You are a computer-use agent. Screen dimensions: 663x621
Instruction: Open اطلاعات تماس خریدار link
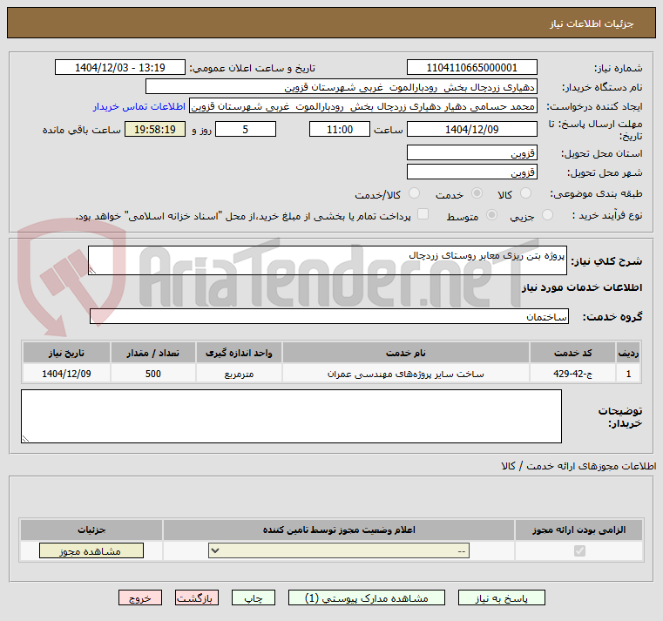point(139,106)
